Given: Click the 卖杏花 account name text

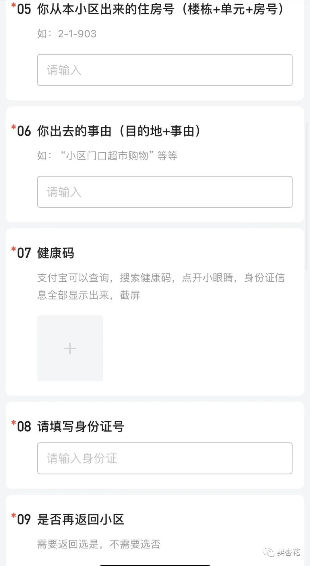Looking at the screenshot, I should pyautogui.click(x=288, y=552).
